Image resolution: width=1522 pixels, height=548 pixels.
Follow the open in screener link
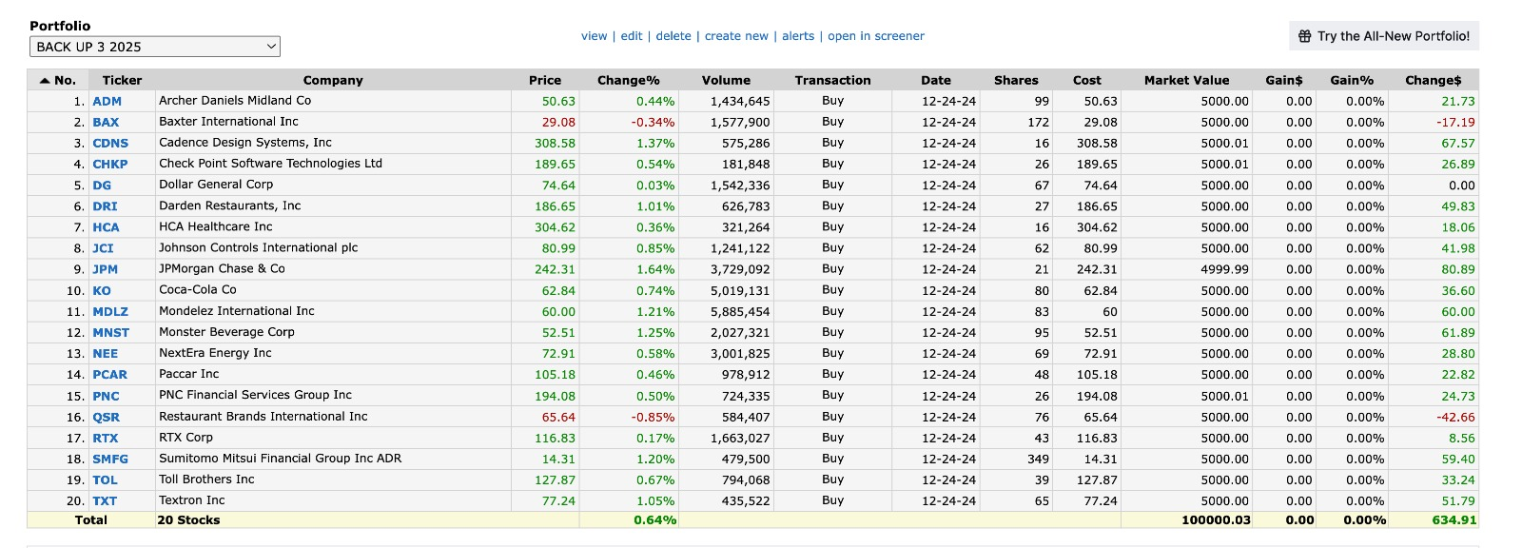point(876,36)
